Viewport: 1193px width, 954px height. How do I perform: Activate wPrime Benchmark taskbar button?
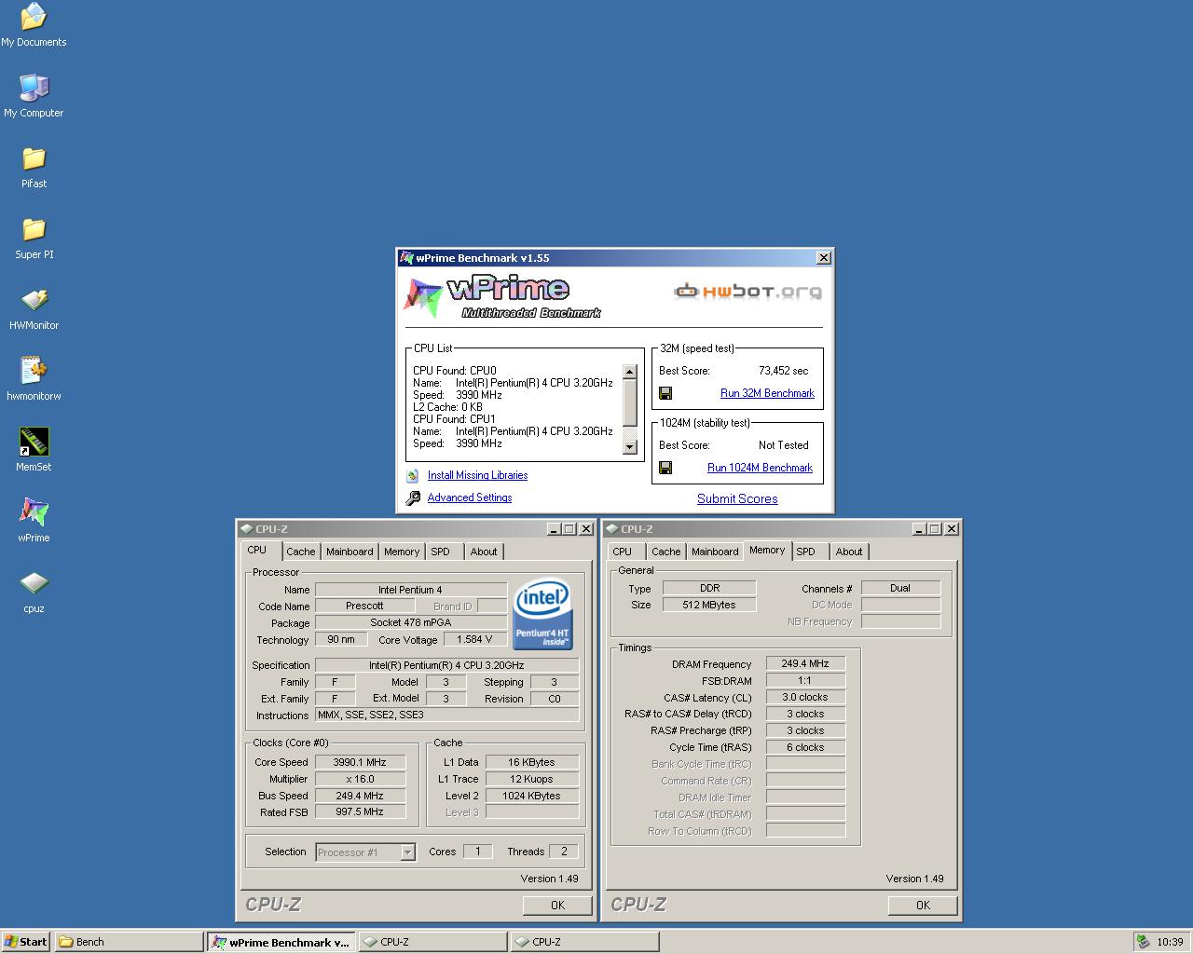281,942
